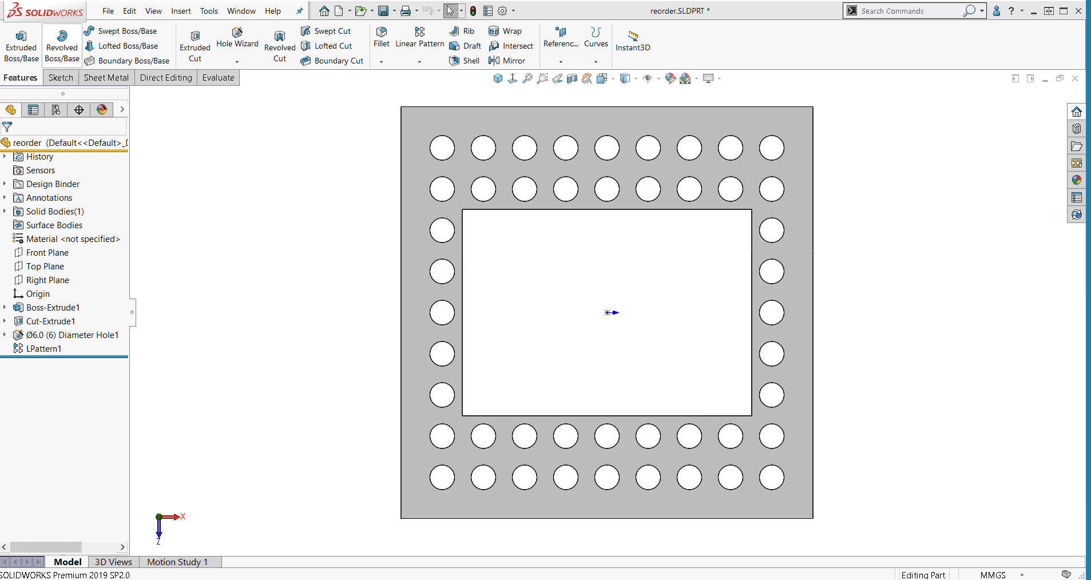Open the Fillet dropdown arrow

click(381, 61)
